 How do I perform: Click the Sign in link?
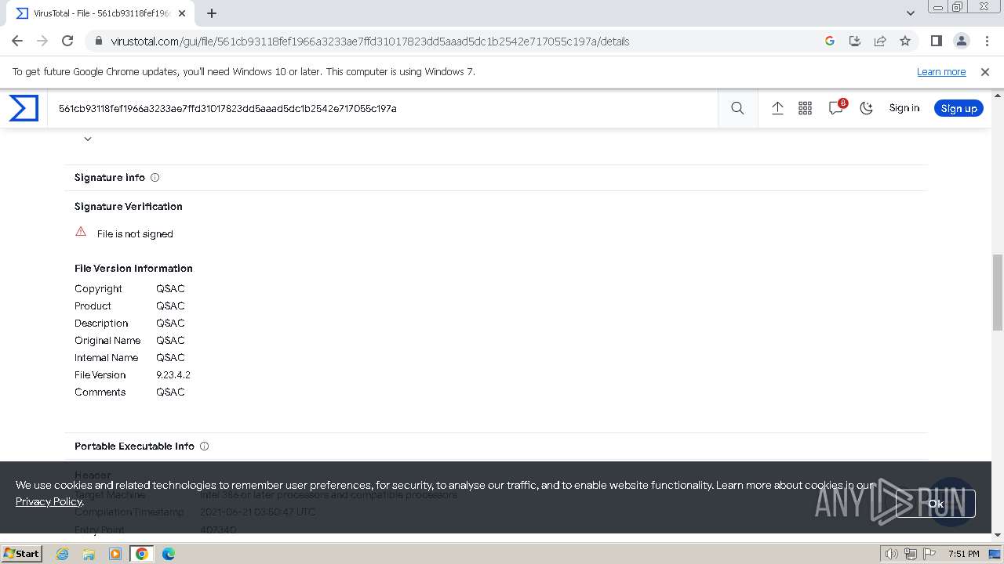[x=904, y=108]
